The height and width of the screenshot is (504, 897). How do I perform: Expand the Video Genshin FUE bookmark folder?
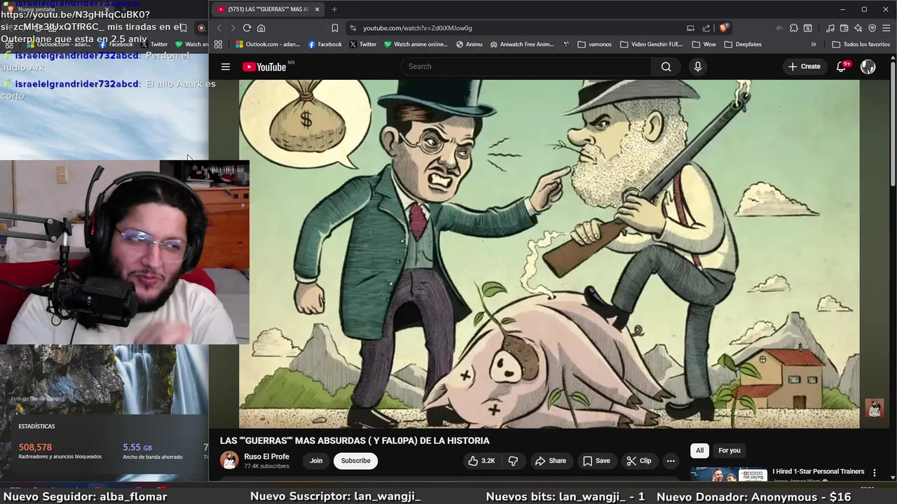pyautogui.click(x=651, y=44)
